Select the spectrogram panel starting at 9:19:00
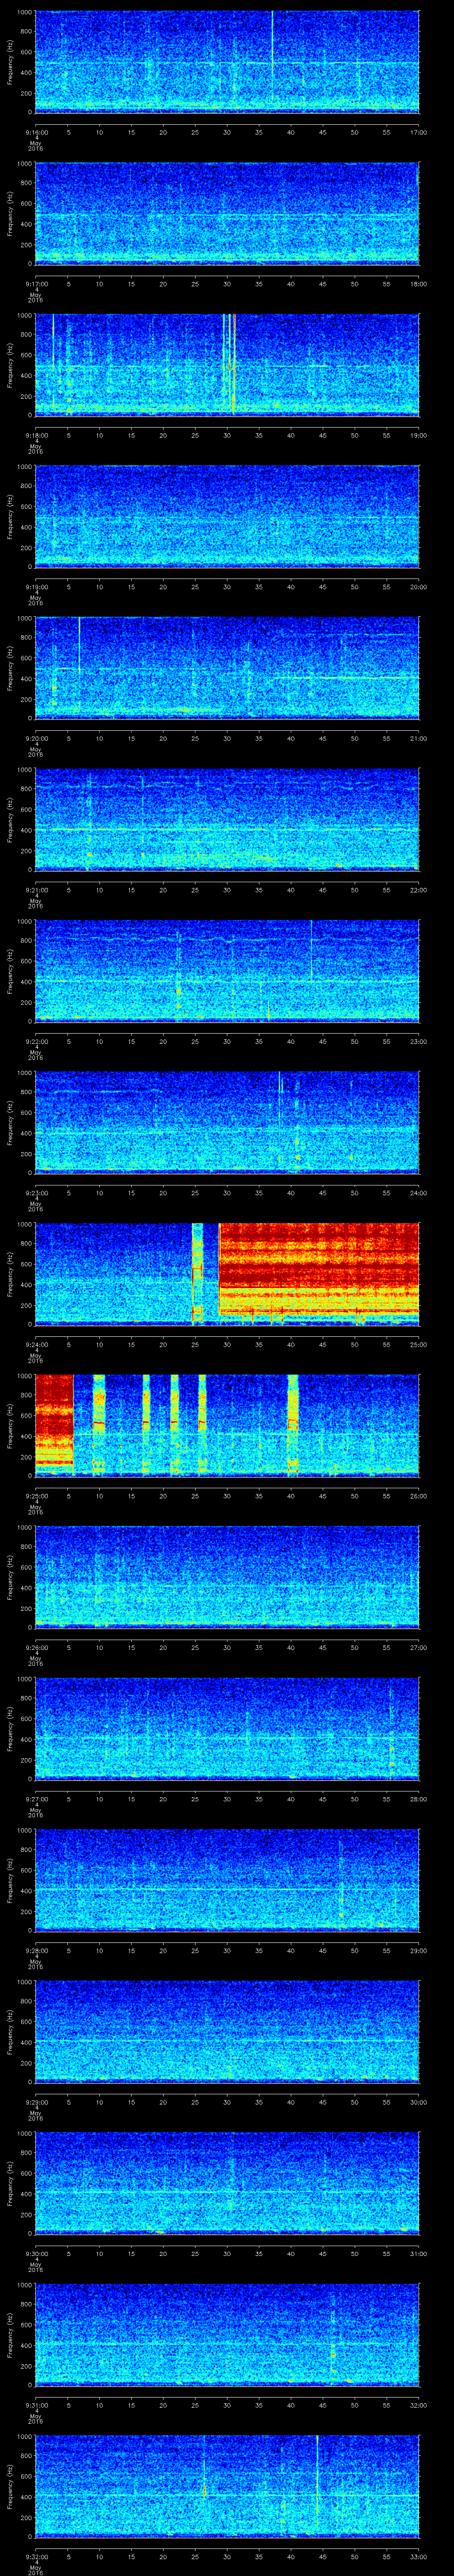Screen dimensions: 454x2576 pos(227,516)
